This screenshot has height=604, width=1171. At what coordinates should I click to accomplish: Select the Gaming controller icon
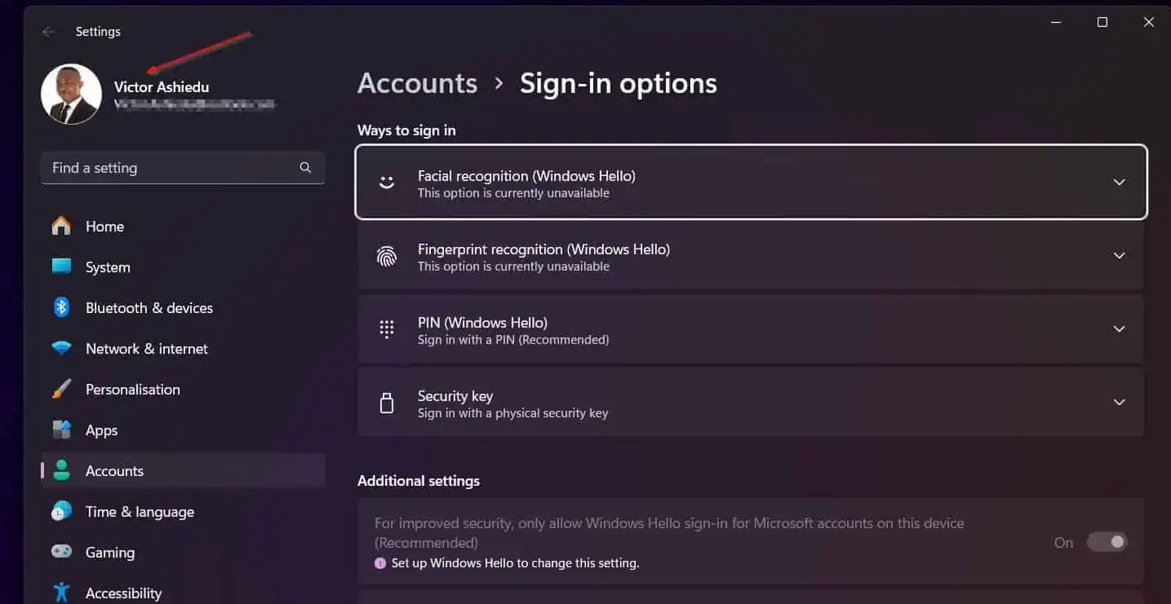[x=61, y=552]
